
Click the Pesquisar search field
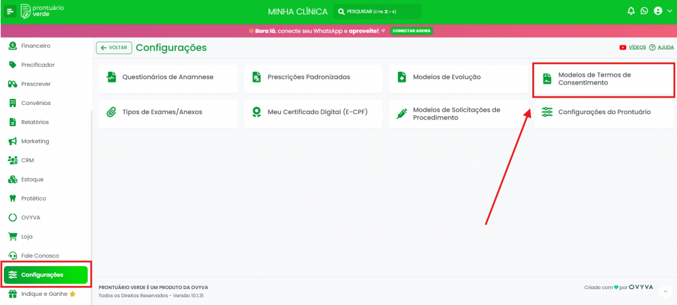[377, 11]
